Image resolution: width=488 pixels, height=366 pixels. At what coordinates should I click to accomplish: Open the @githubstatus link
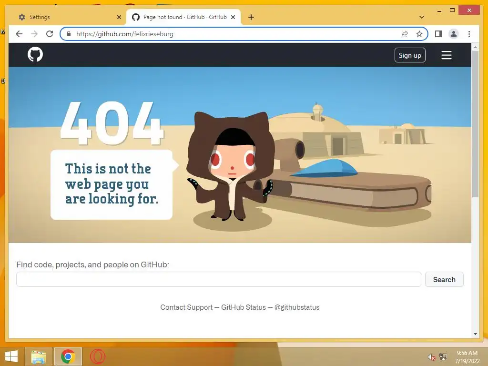(x=297, y=307)
